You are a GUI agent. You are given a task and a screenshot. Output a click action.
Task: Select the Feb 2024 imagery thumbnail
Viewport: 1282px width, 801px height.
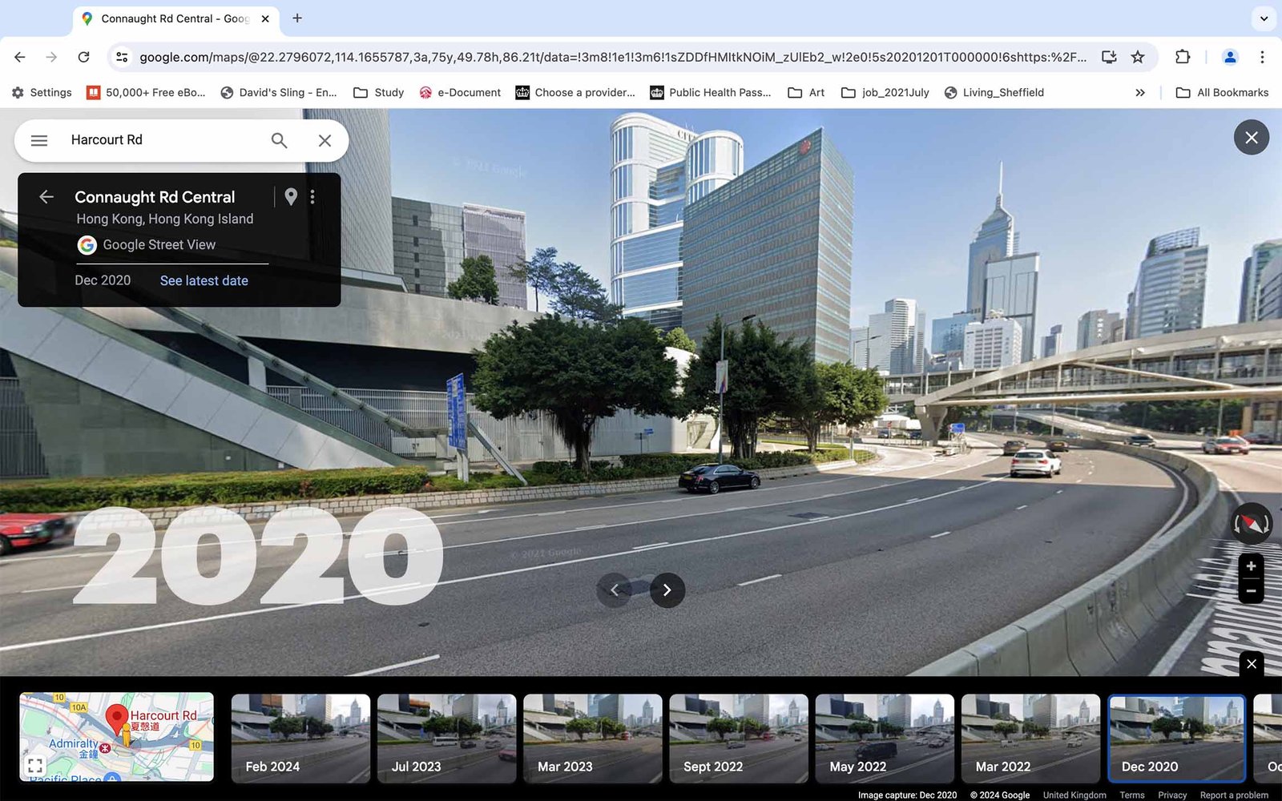click(300, 738)
